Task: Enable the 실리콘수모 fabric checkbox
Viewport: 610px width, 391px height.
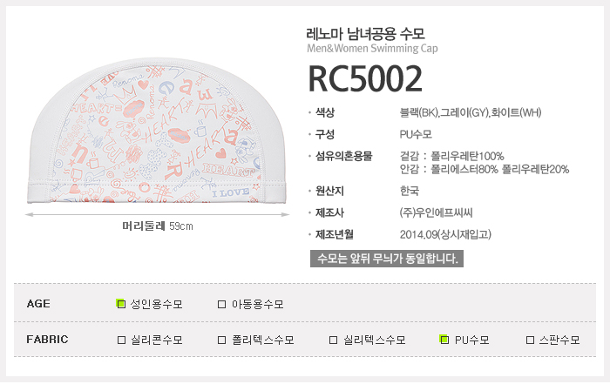Action: click(x=121, y=340)
